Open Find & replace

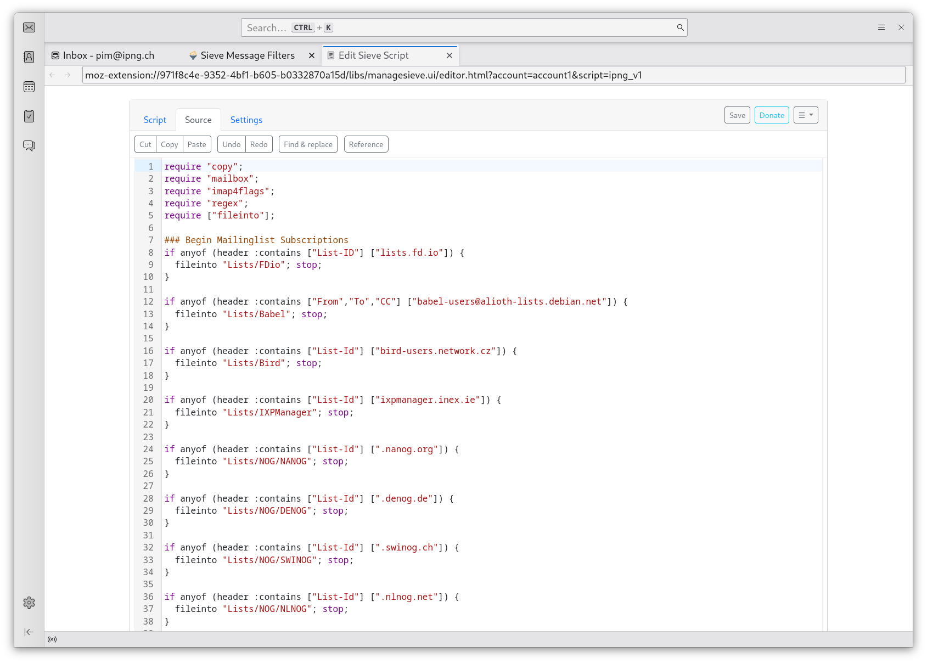pos(308,144)
